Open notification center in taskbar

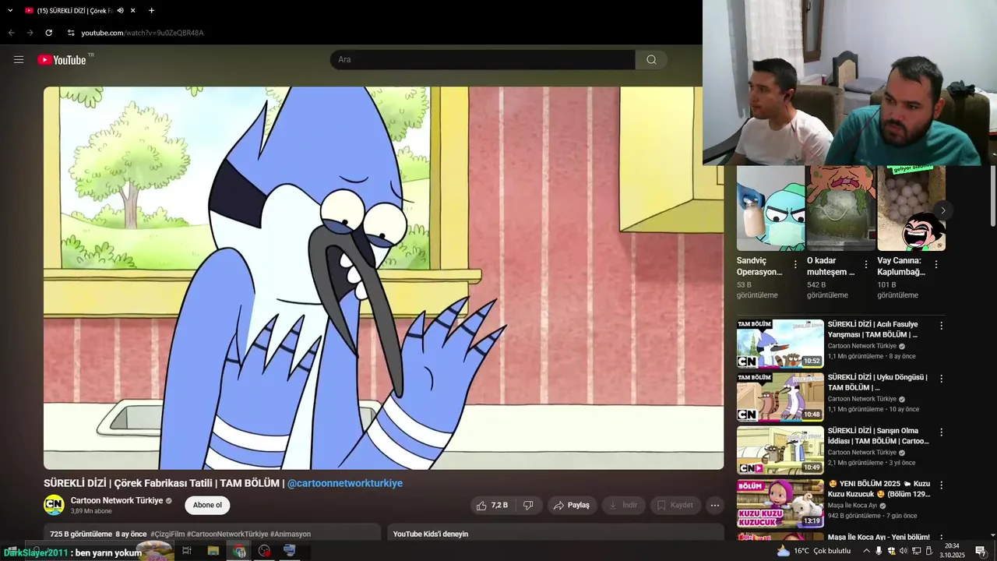pyautogui.click(x=981, y=551)
